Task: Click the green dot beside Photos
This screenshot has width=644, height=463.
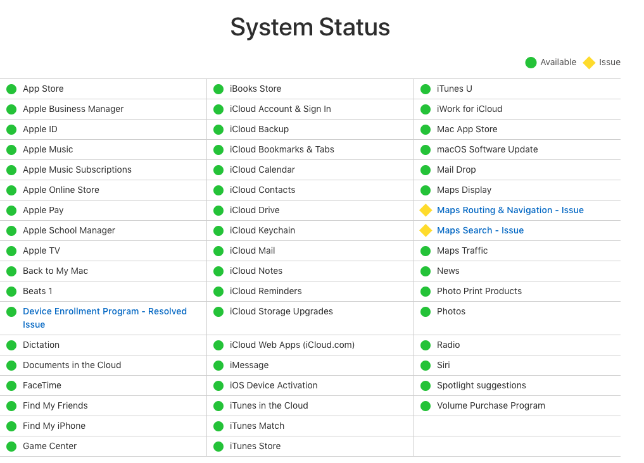Action: [426, 312]
